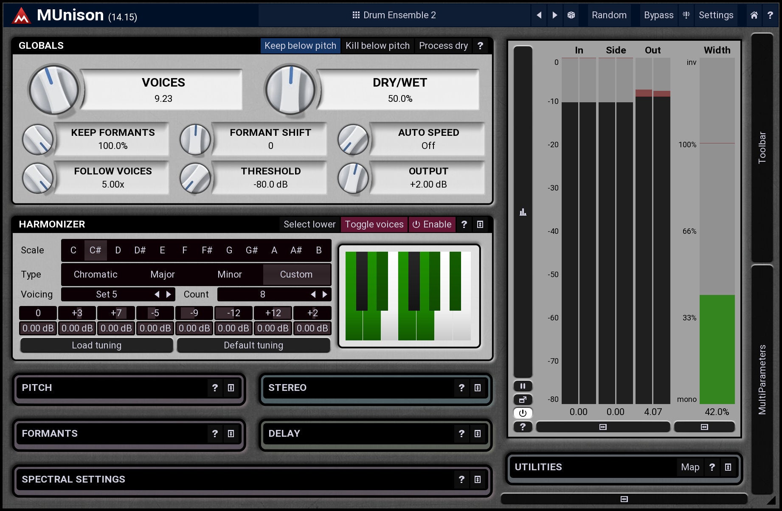Open the A/B channel icon next to Bypass
Screen dimensions: 782x511
point(686,15)
